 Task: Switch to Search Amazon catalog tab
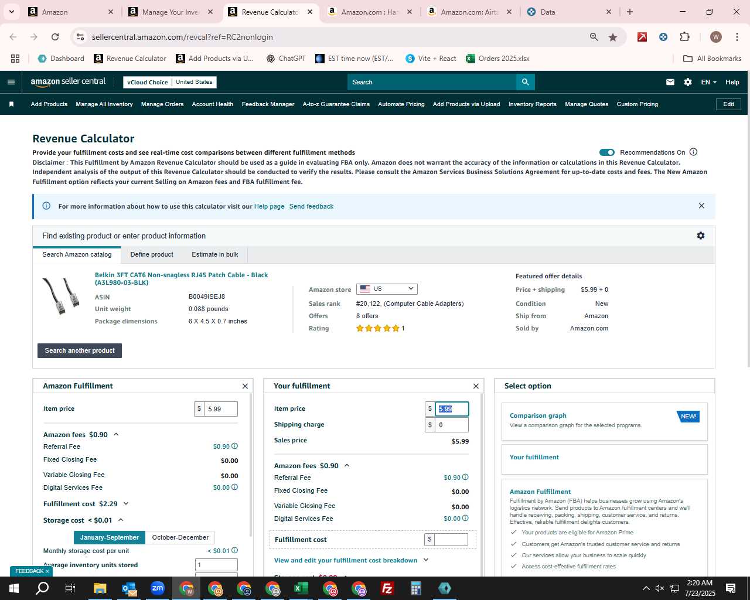pos(77,254)
